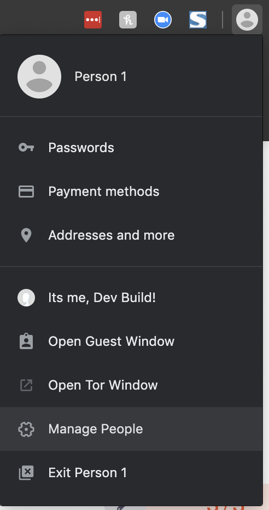Open Passwords from the profile menu
The height and width of the screenshot is (510, 269).
[x=131, y=148]
